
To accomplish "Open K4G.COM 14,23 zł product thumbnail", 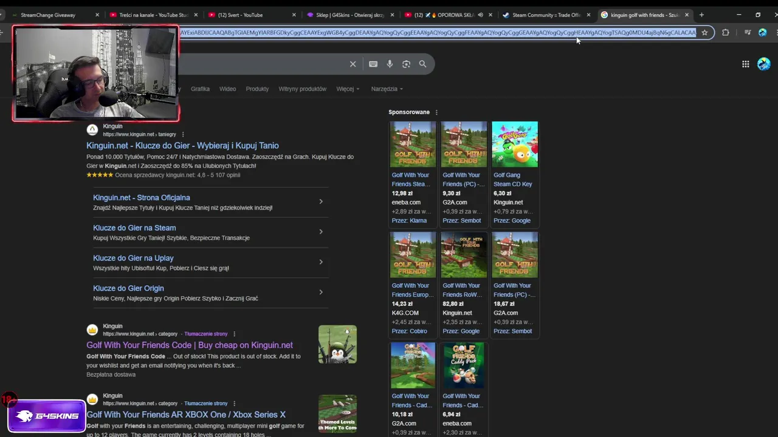I will tap(413, 255).
